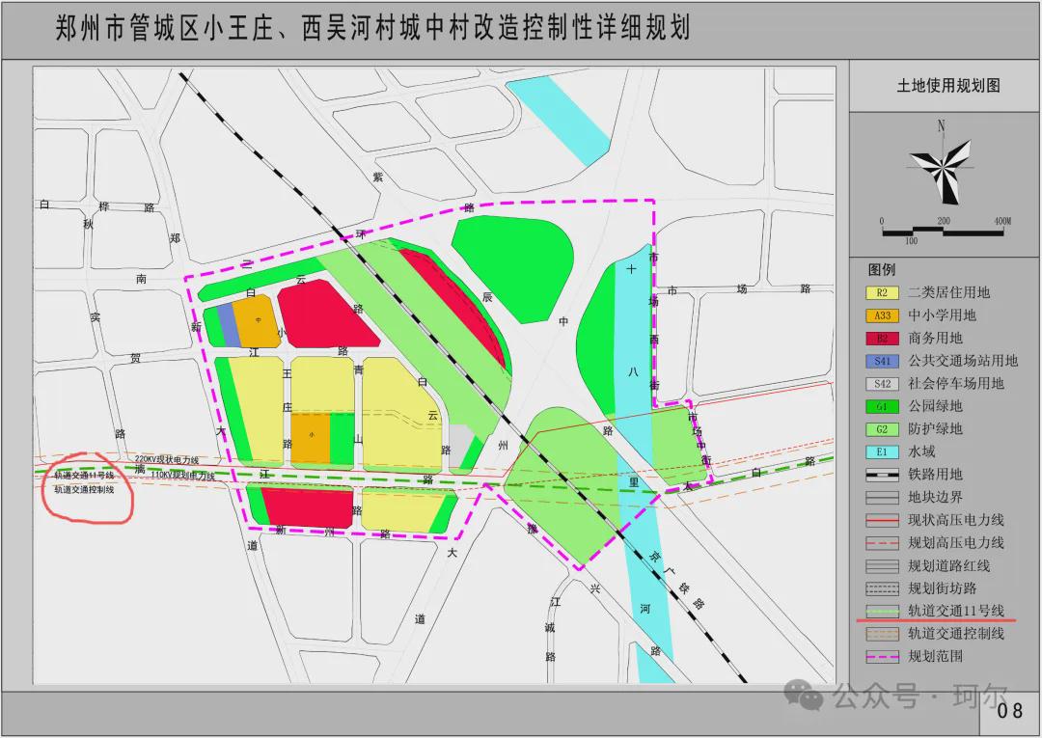Click the 规划高压电力线 dashed red legend line
The height and width of the screenshot is (738, 1042).
point(882,543)
